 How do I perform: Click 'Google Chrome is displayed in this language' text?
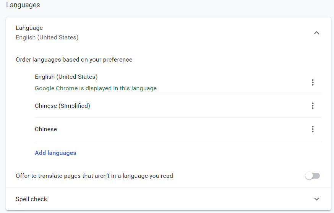[96, 88]
